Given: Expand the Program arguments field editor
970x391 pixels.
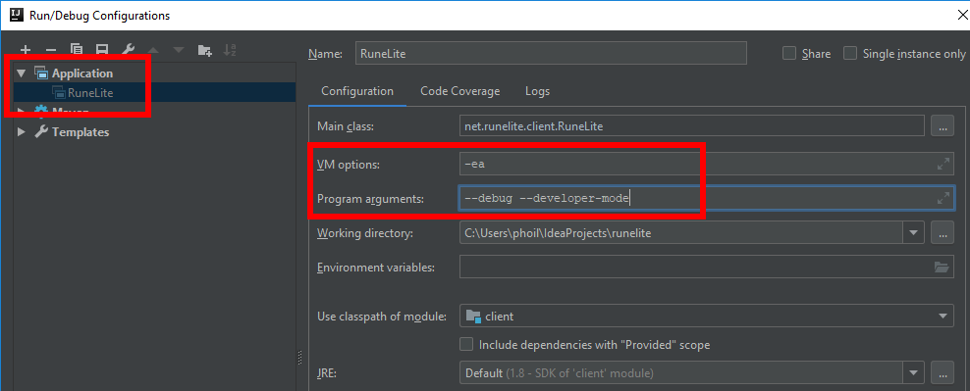Looking at the screenshot, I should pos(943,199).
